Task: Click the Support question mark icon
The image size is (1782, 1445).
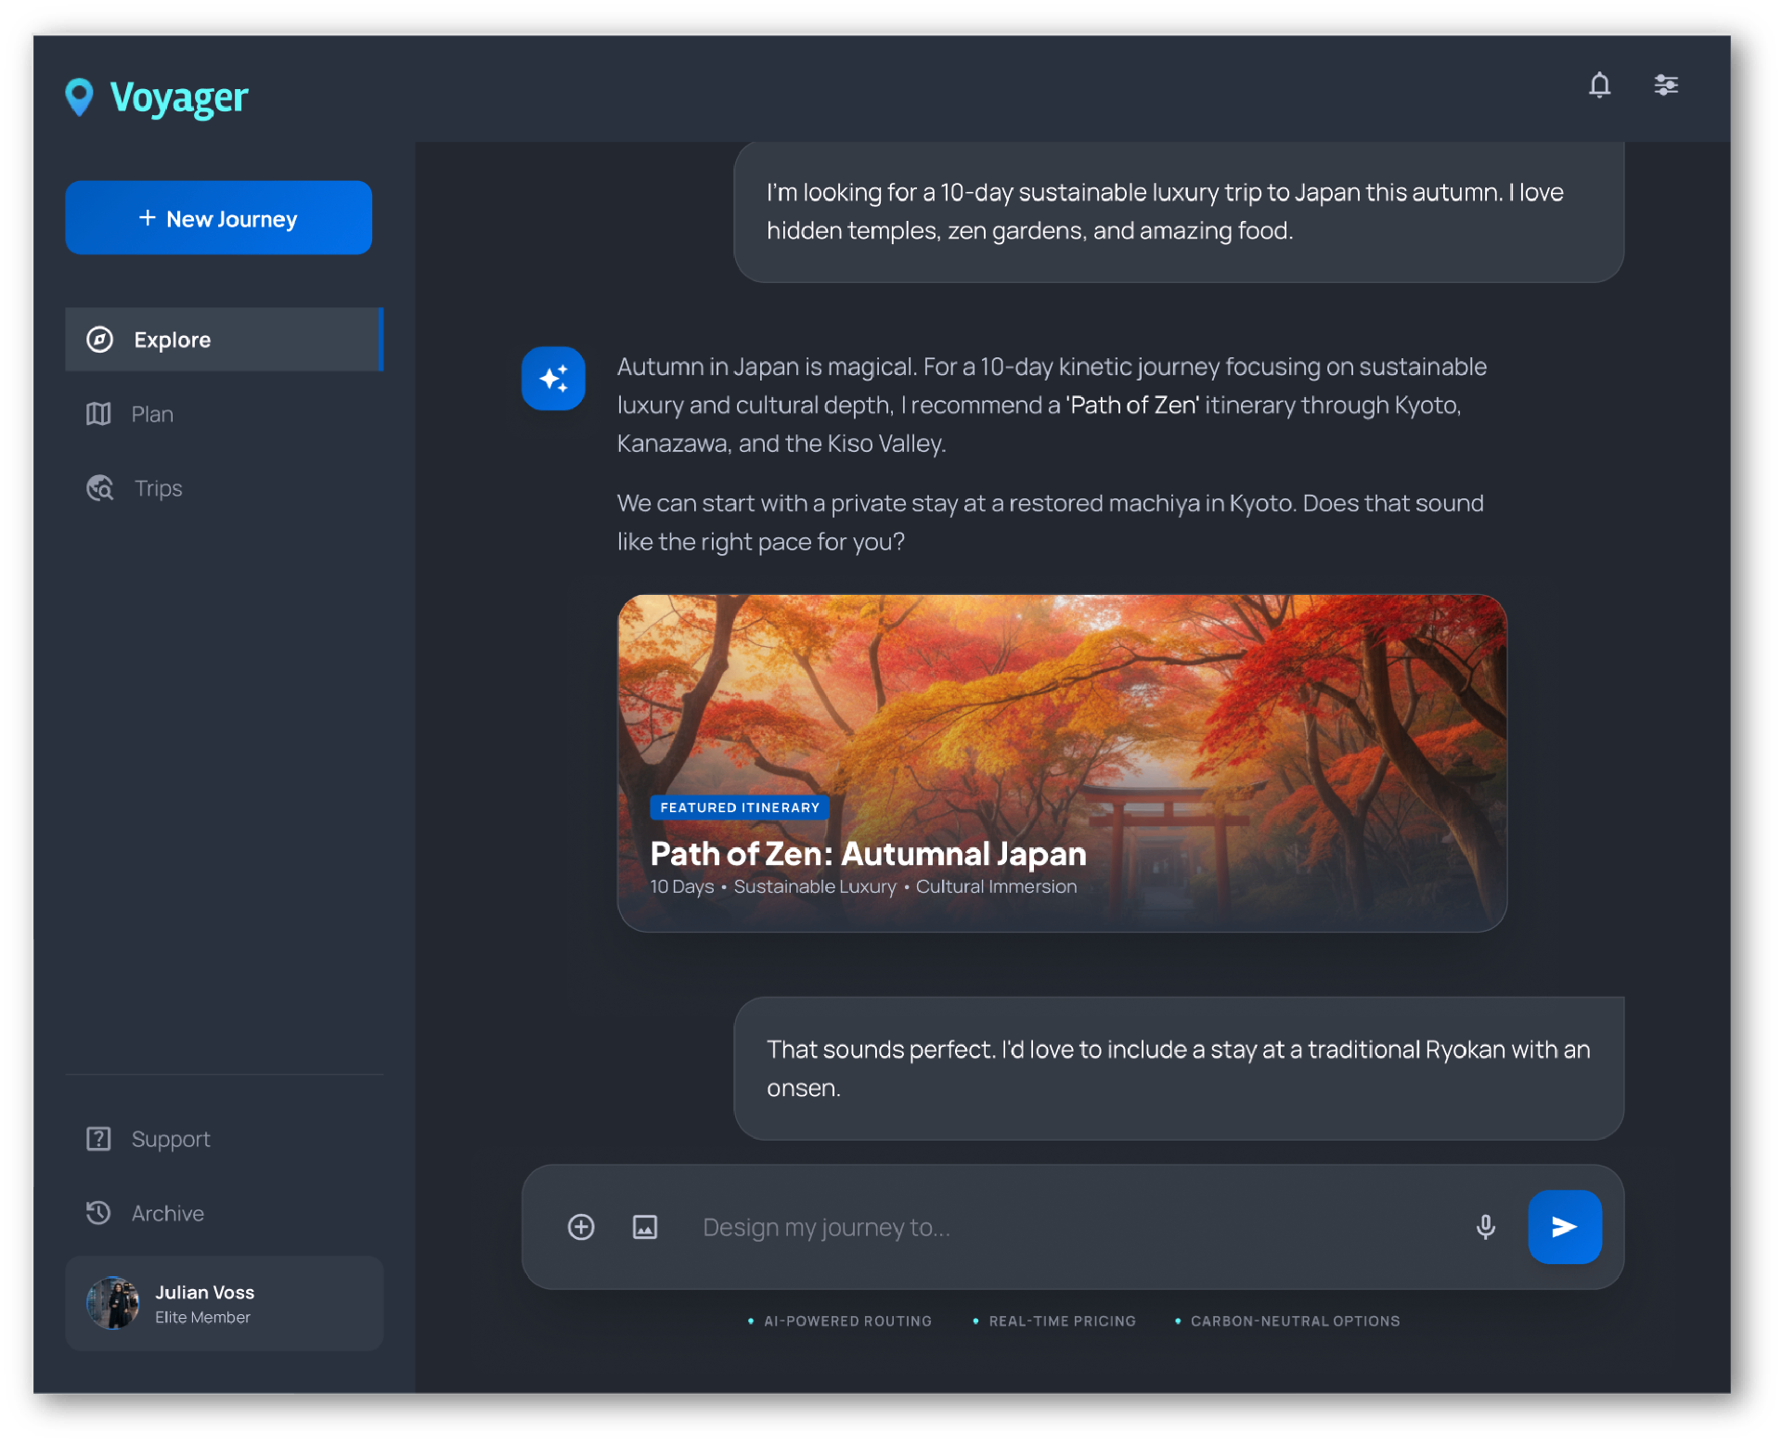Action: (x=98, y=1139)
